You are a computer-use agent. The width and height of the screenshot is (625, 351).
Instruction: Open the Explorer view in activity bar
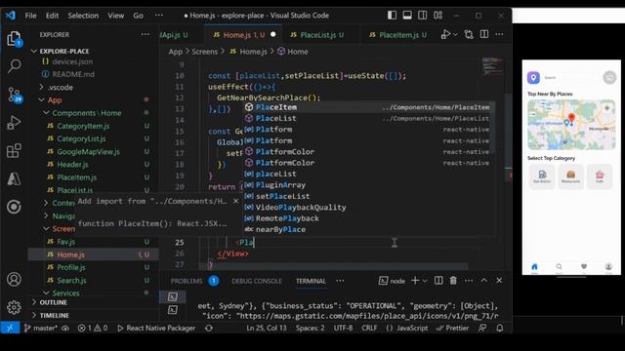coord(14,39)
